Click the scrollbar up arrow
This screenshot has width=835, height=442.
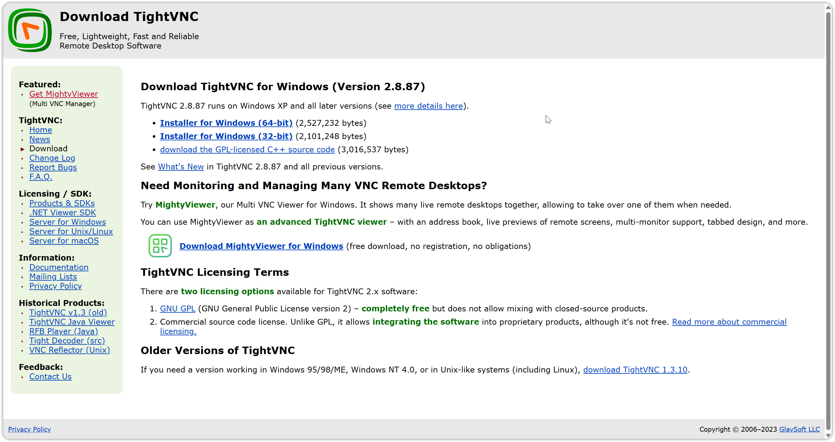[x=829, y=7]
